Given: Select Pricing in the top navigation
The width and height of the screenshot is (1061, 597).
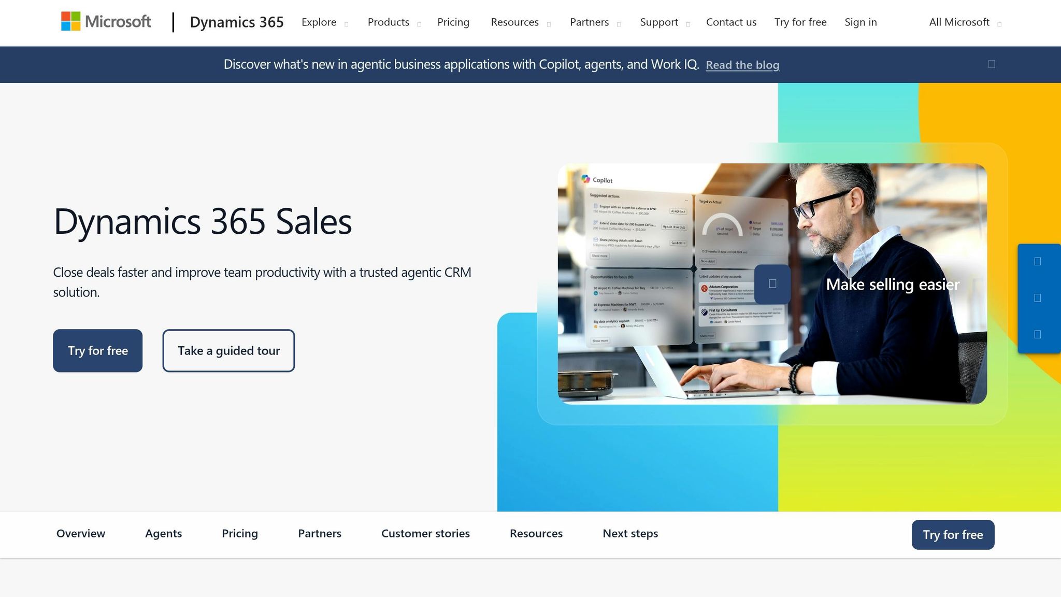Looking at the screenshot, I should click(453, 22).
